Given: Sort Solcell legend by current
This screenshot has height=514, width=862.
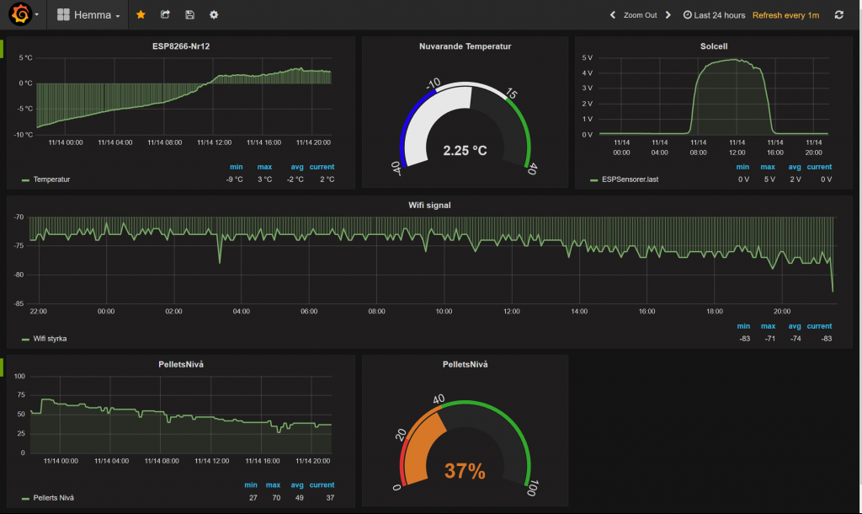Looking at the screenshot, I should coord(819,167).
